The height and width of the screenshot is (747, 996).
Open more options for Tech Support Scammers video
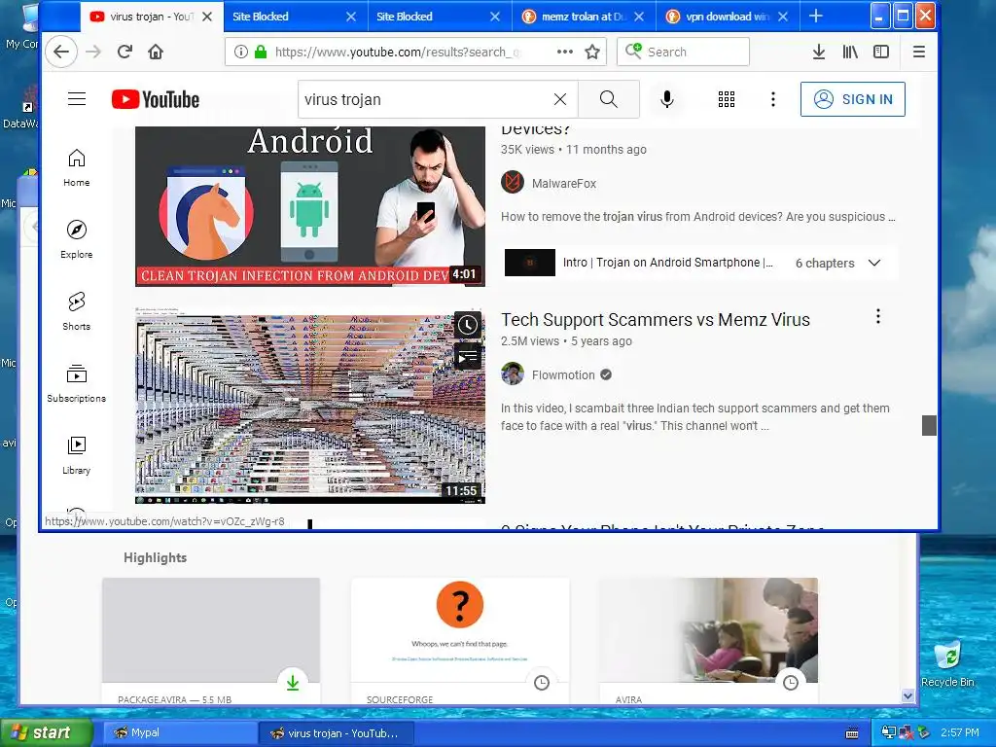[878, 316]
